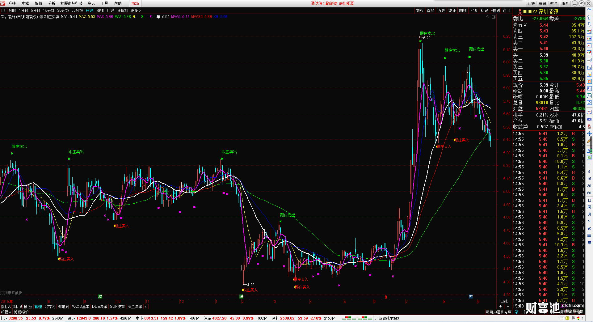Switch to 分时 time-sharing chart period
This screenshot has height=322, width=593.
point(12,11)
